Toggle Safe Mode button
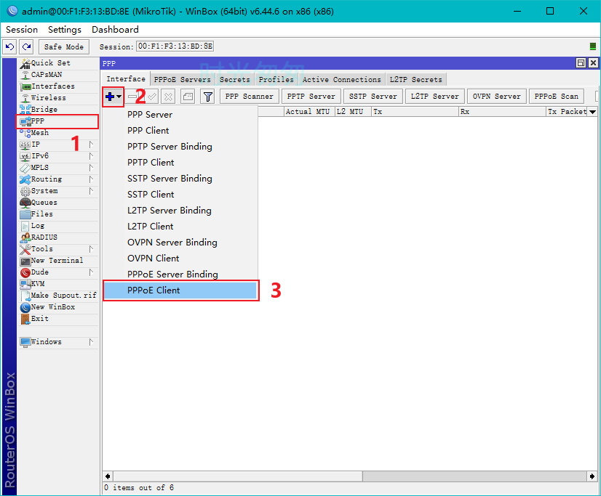This screenshot has height=496, width=601. (64, 46)
